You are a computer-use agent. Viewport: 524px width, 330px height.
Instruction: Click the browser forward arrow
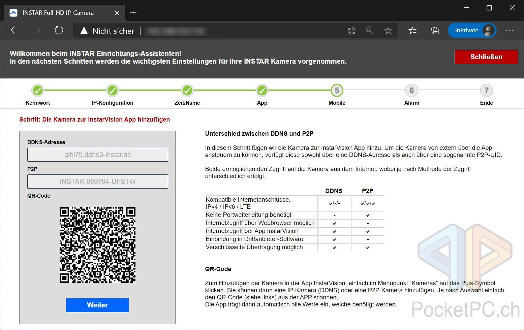37,30
